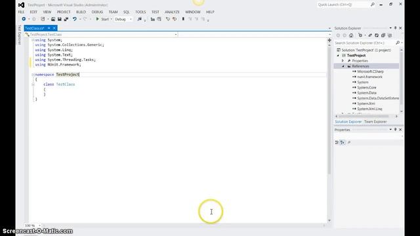Viewport: 420px width, 236px height.
Task: Click the Properties panel Categorized view icon
Action: click(337, 142)
